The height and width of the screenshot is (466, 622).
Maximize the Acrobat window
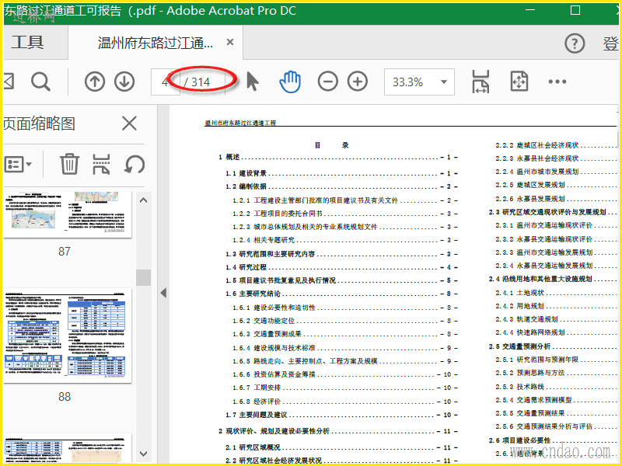(575, 10)
